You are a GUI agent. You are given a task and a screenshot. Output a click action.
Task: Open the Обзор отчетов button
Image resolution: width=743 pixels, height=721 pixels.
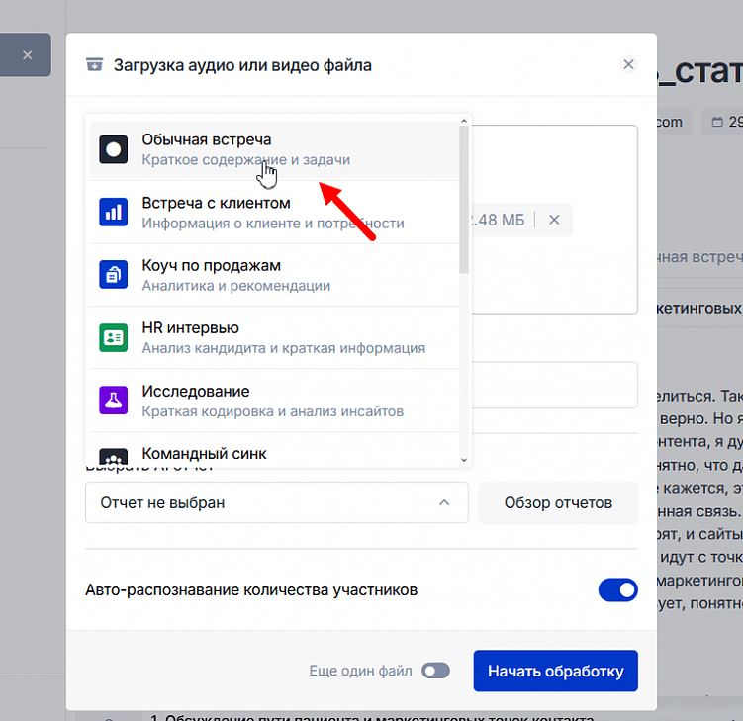point(558,502)
